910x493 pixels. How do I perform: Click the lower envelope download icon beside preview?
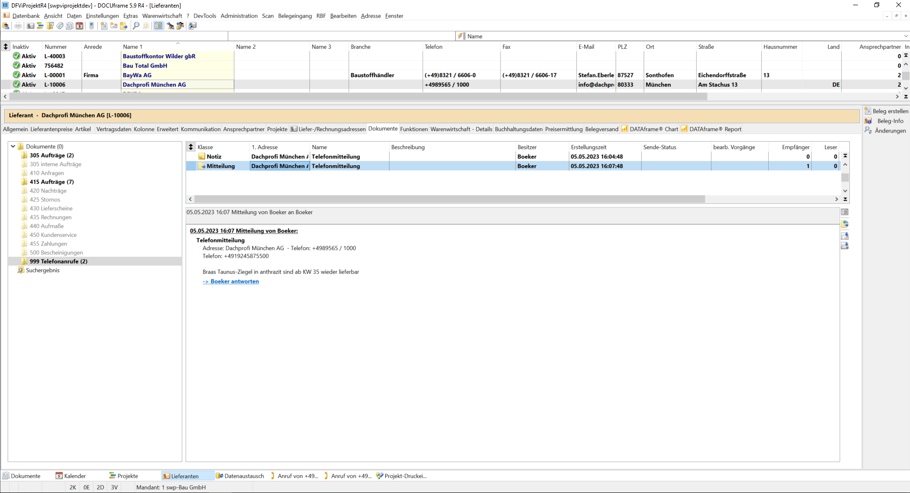click(x=845, y=246)
